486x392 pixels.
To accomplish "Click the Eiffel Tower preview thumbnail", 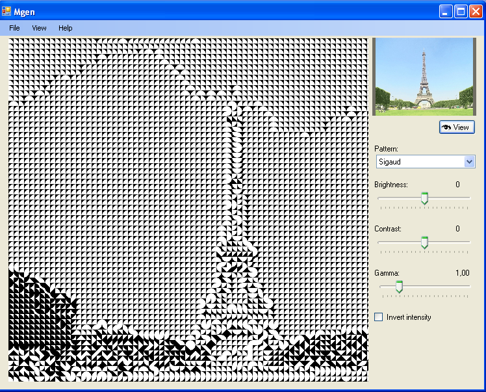I will click(x=424, y=77).
